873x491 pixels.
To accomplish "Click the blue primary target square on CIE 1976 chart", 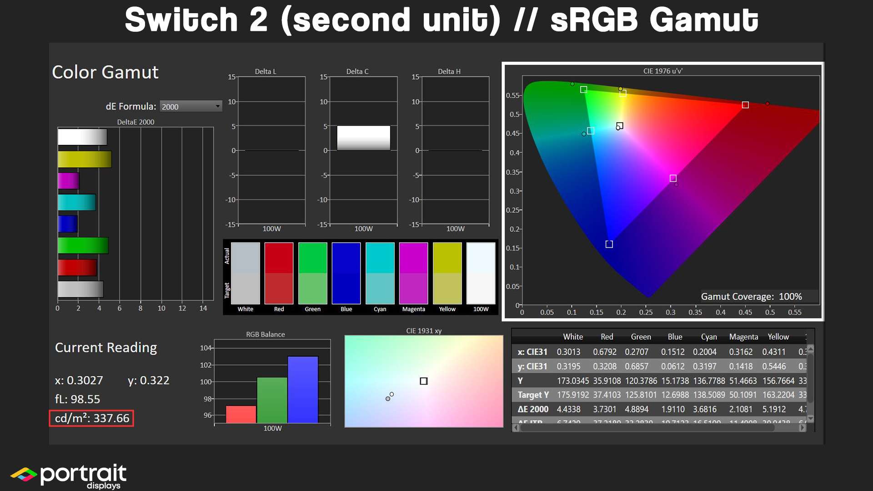I will click(609, 244).
